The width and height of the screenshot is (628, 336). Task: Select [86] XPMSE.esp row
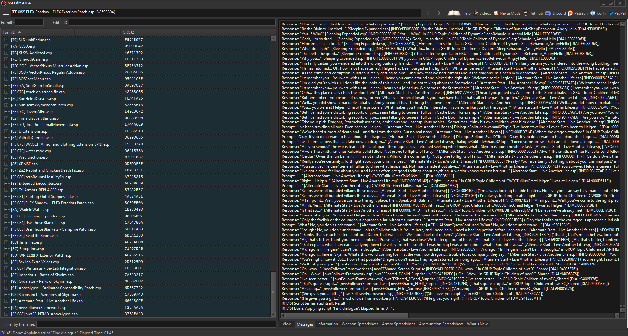[x=135, y=164]
